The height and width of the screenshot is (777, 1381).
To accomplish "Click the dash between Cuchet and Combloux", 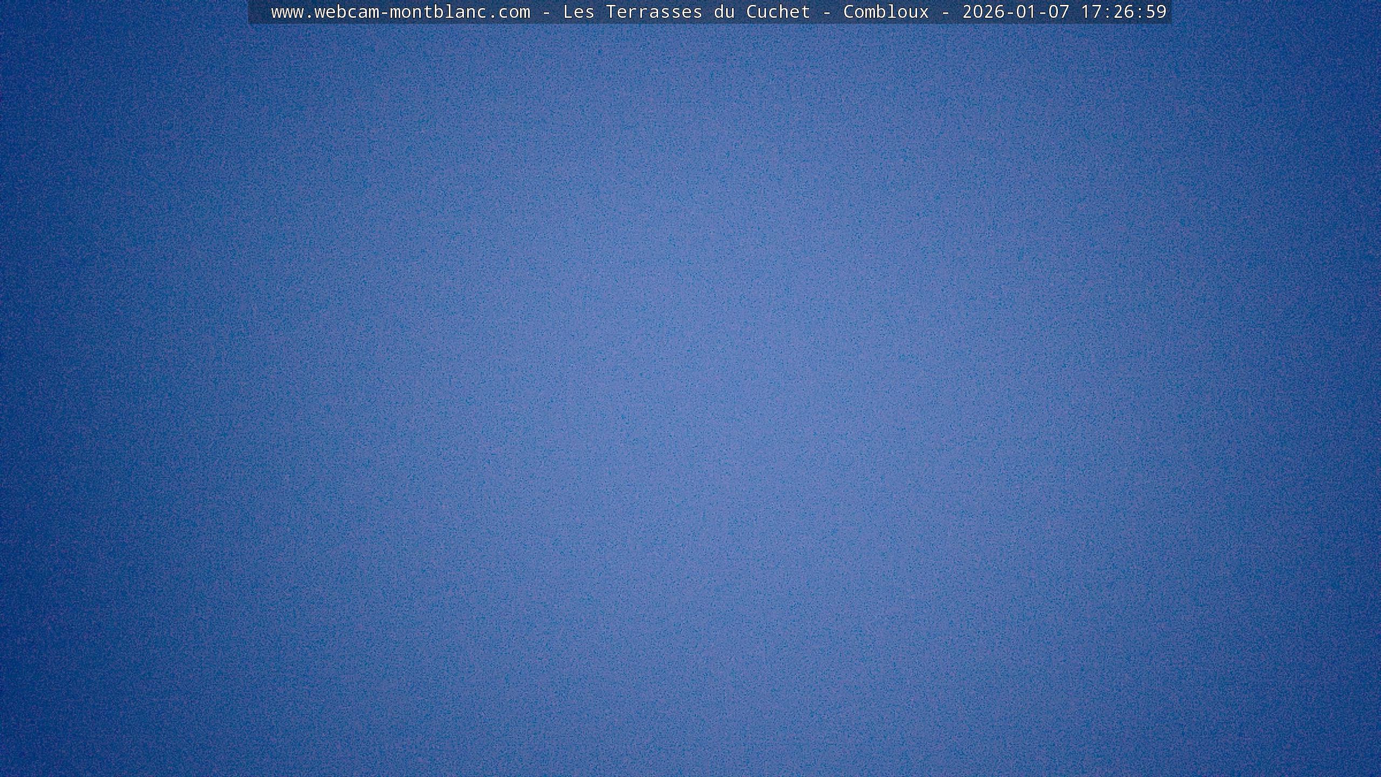I will tap(826, 12).
